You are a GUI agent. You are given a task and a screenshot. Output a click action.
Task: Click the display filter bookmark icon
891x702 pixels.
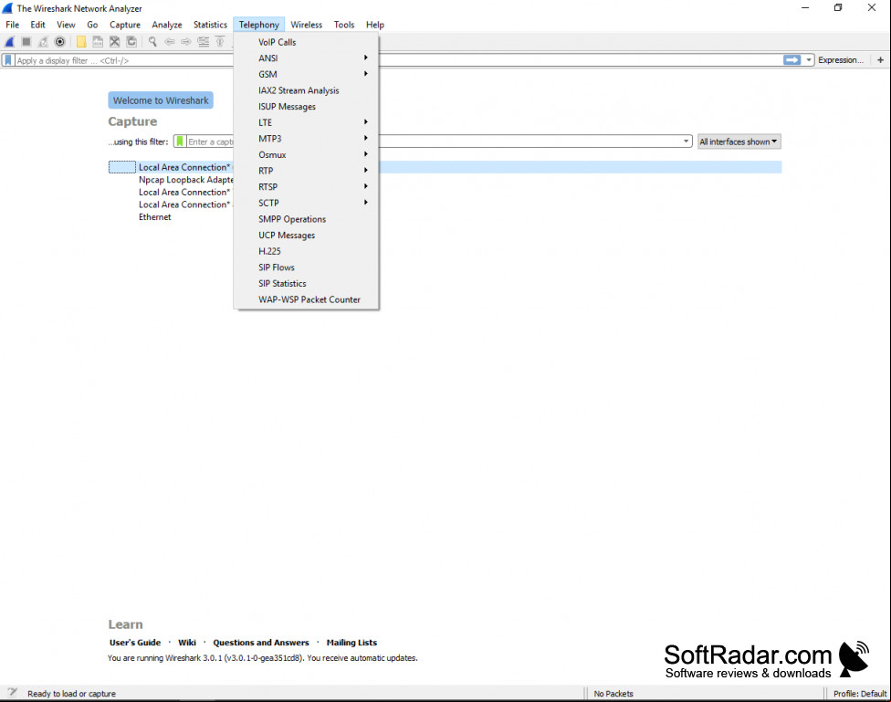click(x=8, y=60)
